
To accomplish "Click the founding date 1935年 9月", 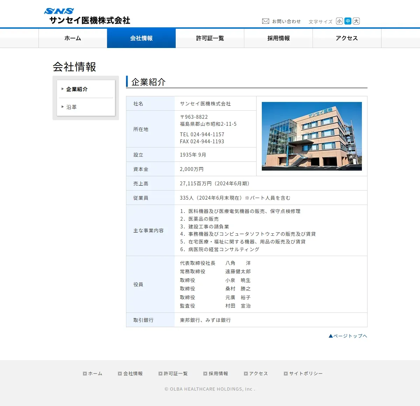I will [x=193, y=155].
